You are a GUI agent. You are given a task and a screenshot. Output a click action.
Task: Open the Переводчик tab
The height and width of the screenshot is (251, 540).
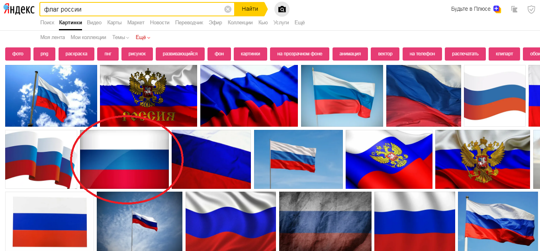189,23
